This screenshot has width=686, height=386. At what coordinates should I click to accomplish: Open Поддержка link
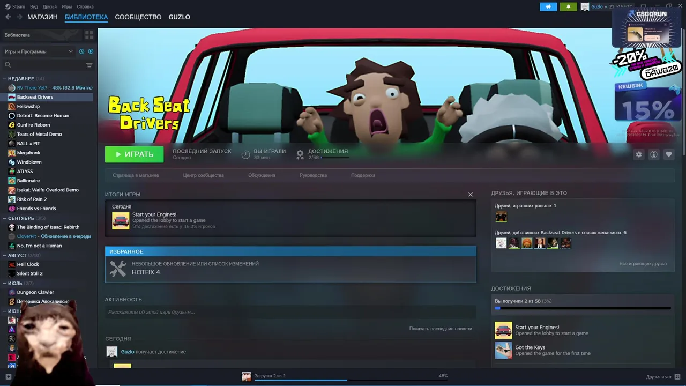coord(363,175)
